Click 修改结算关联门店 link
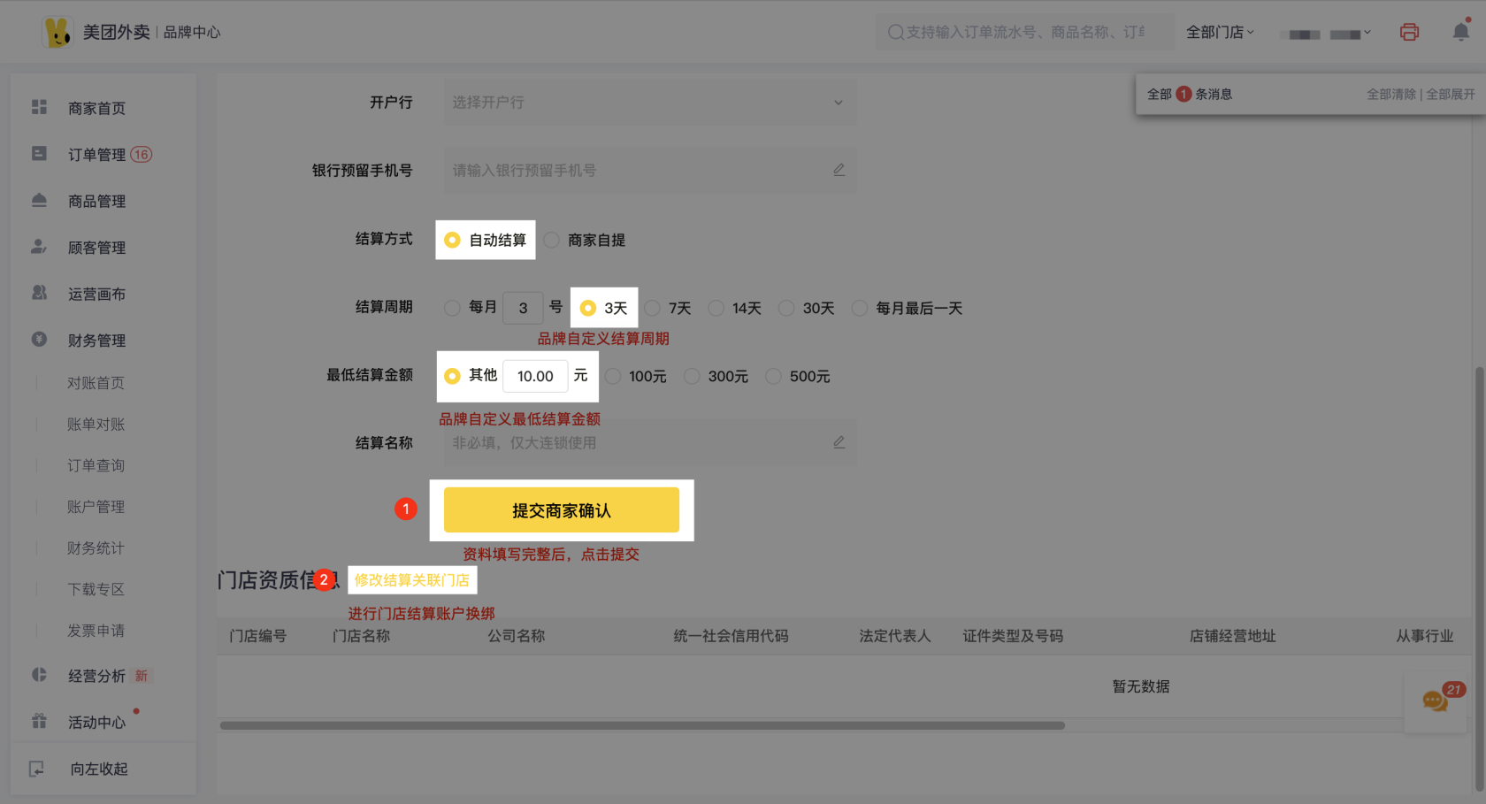This screenshot has width=1486, height=804. click(x=412, y=580)
